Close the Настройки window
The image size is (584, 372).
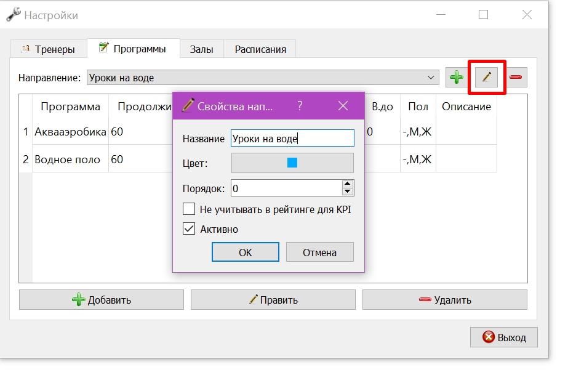(x=527, y=15)
